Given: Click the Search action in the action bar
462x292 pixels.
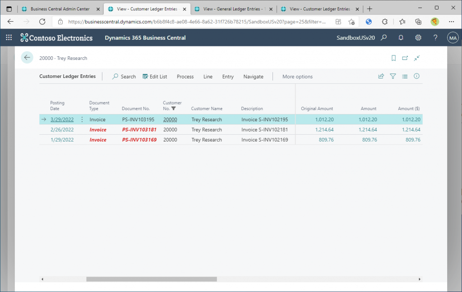Looking at the screenshot, I should click(124, 77).
